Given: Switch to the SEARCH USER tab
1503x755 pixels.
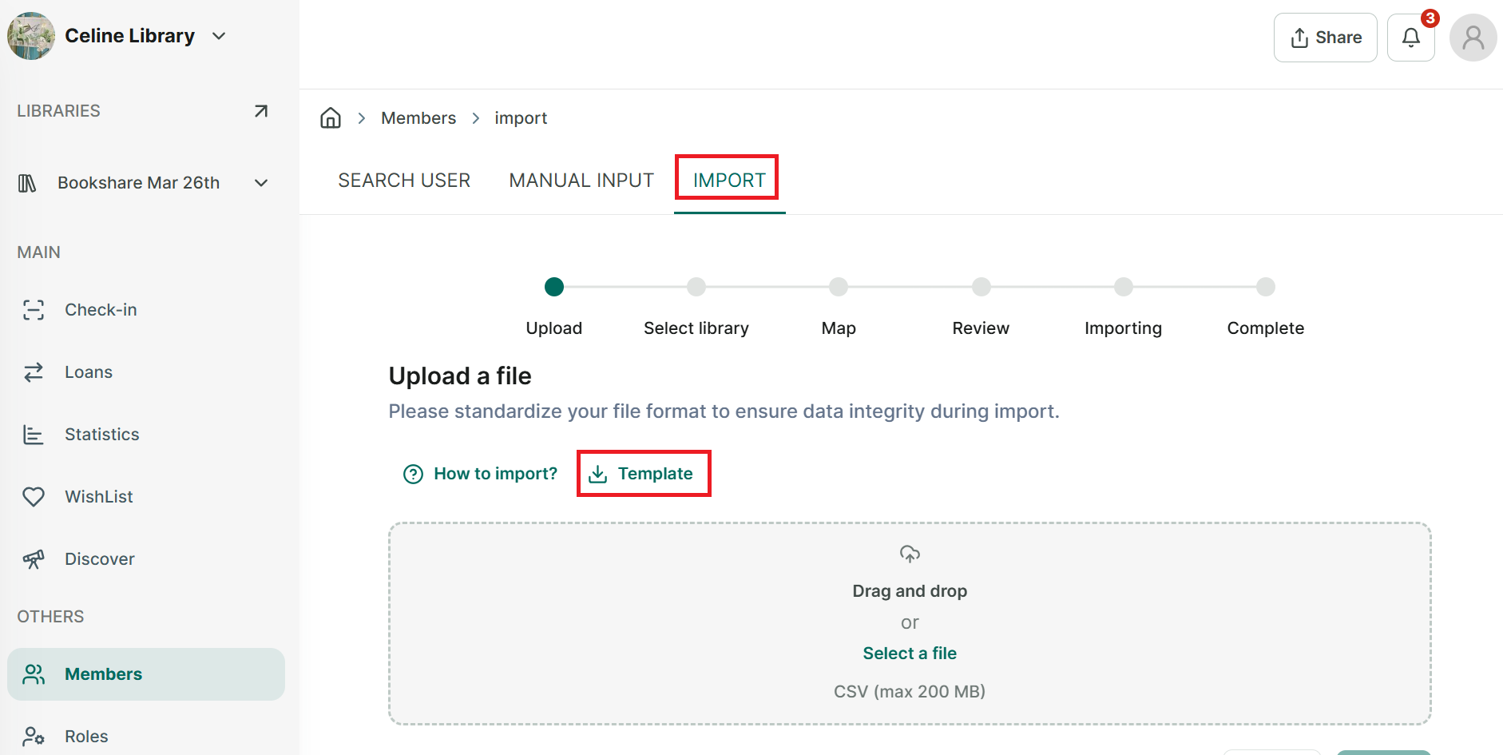Looking at the screenshot, I should 404,181.
